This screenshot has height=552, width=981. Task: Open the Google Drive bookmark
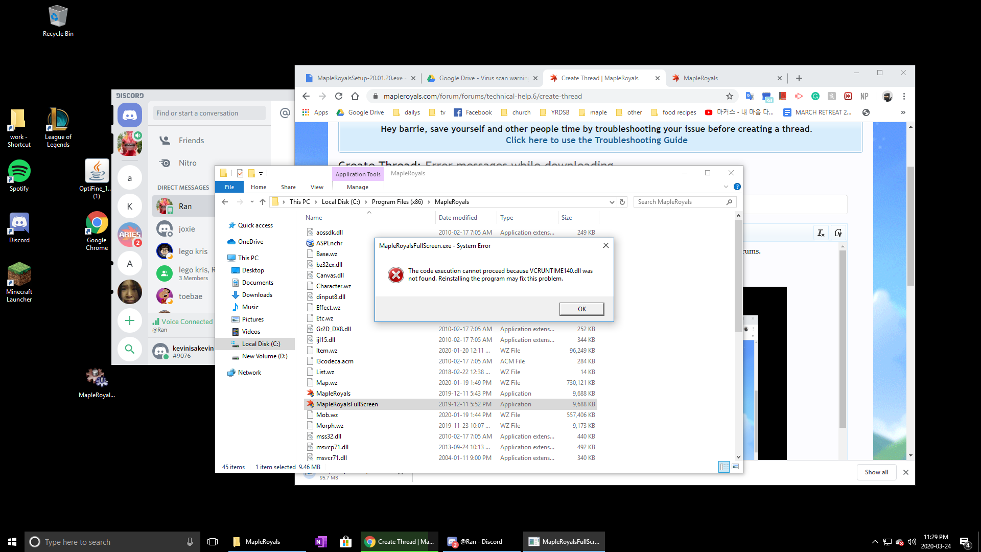point(360,112)
